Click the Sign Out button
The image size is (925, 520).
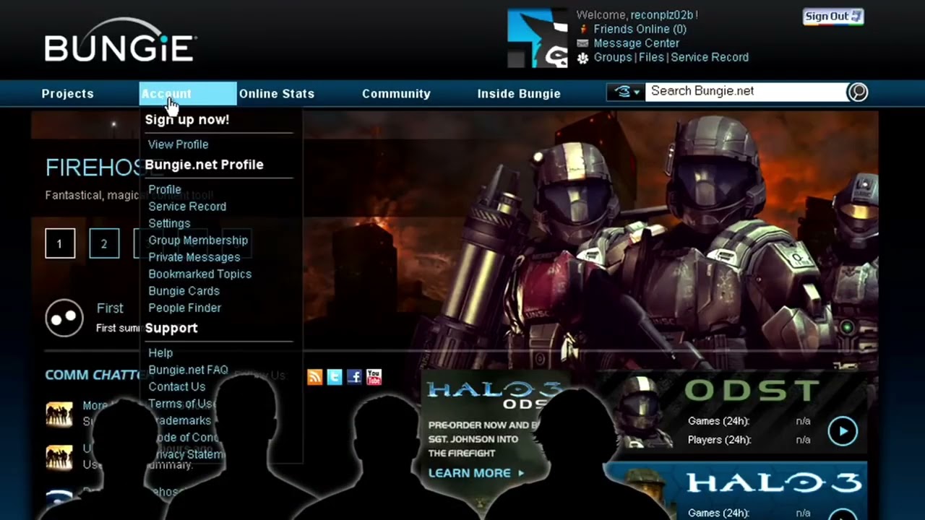[833, 17]
